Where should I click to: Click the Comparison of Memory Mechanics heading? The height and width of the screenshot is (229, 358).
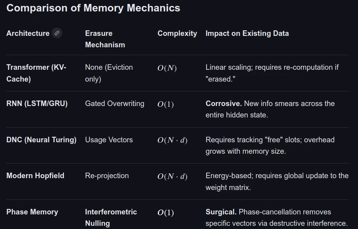click(93, 8)
